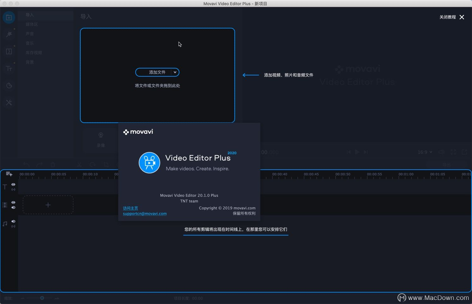Screen dimensions: 472x304
Task: Open the Transitions tab icon
Action: click(x=9, y=51)
